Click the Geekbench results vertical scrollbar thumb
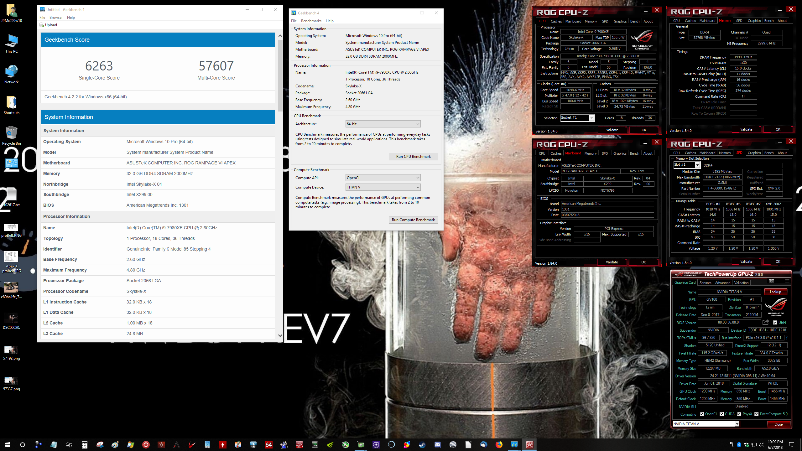 [280, 75]
